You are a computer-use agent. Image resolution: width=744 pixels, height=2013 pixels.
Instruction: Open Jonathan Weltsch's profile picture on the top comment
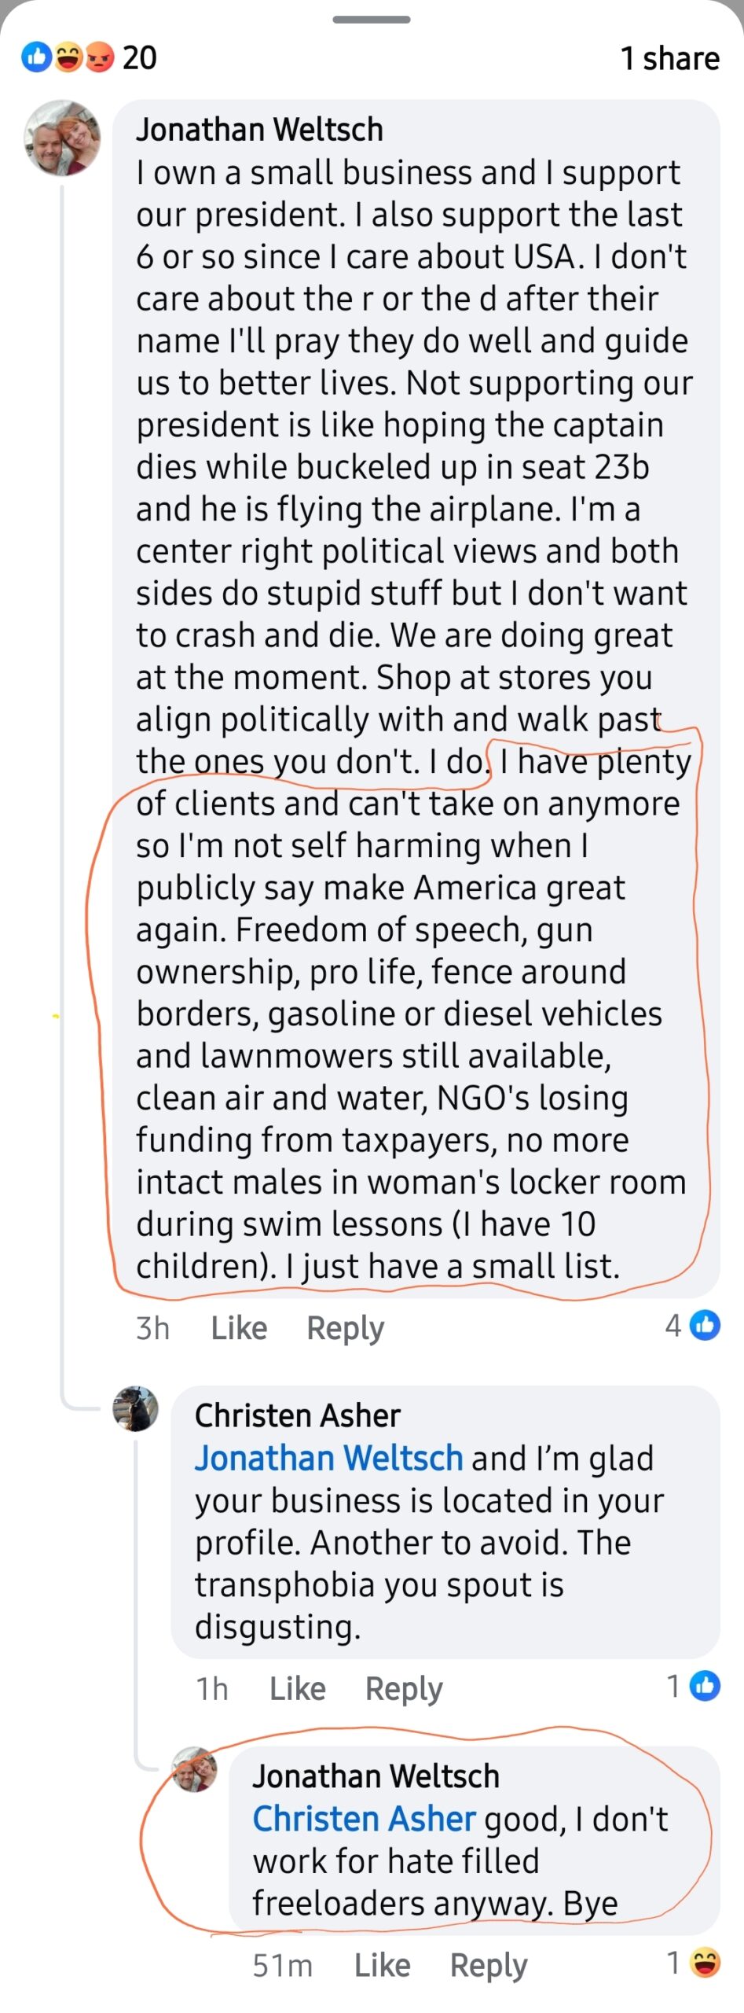point(63,138)
